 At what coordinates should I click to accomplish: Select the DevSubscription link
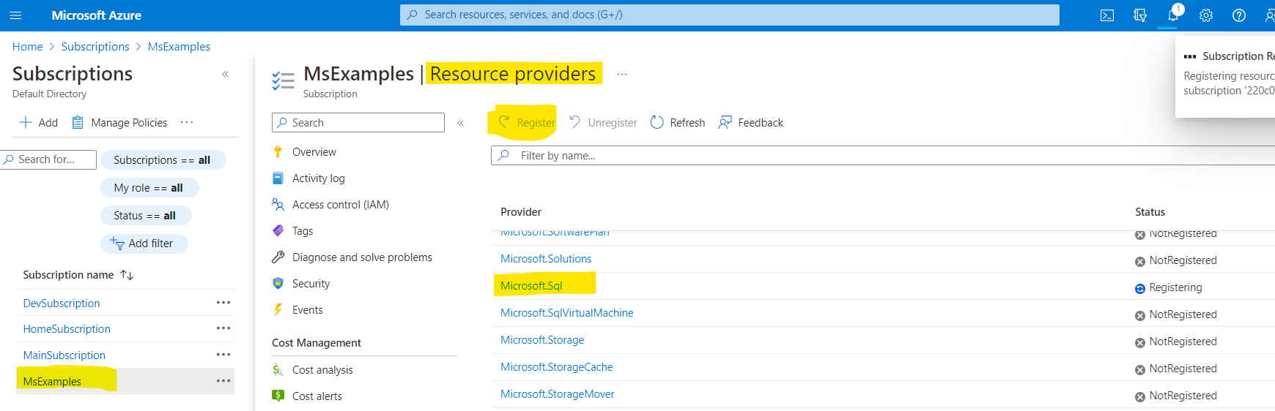click(62, 303)
